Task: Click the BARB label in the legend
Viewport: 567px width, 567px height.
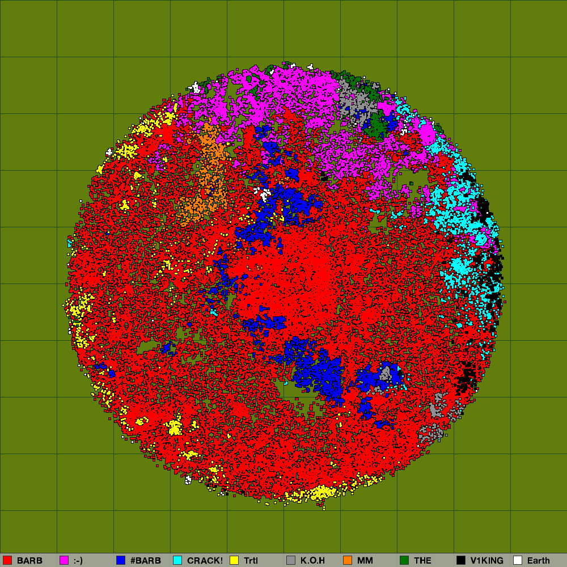Action: tap(29, 560)
